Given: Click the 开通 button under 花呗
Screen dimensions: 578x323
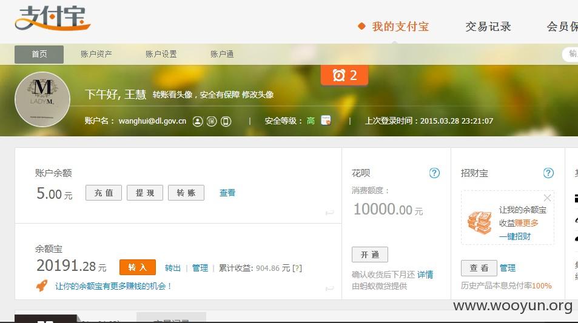Looking at the screenshot, I should pyautogui.click(x=370, y=255).
